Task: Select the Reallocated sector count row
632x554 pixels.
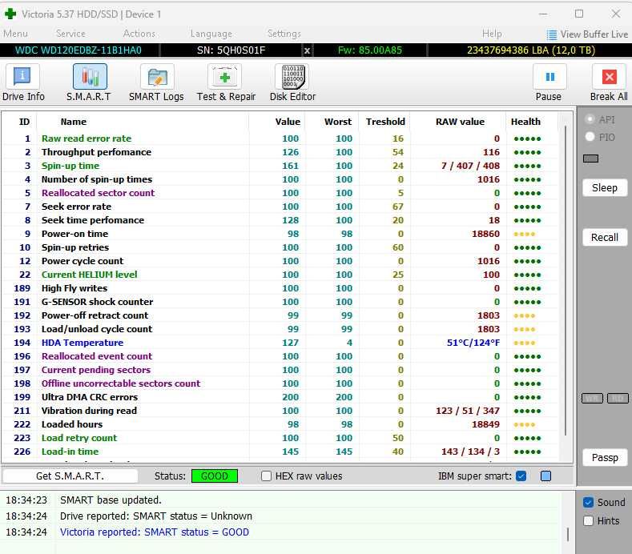Action: (x=280, y=193)
